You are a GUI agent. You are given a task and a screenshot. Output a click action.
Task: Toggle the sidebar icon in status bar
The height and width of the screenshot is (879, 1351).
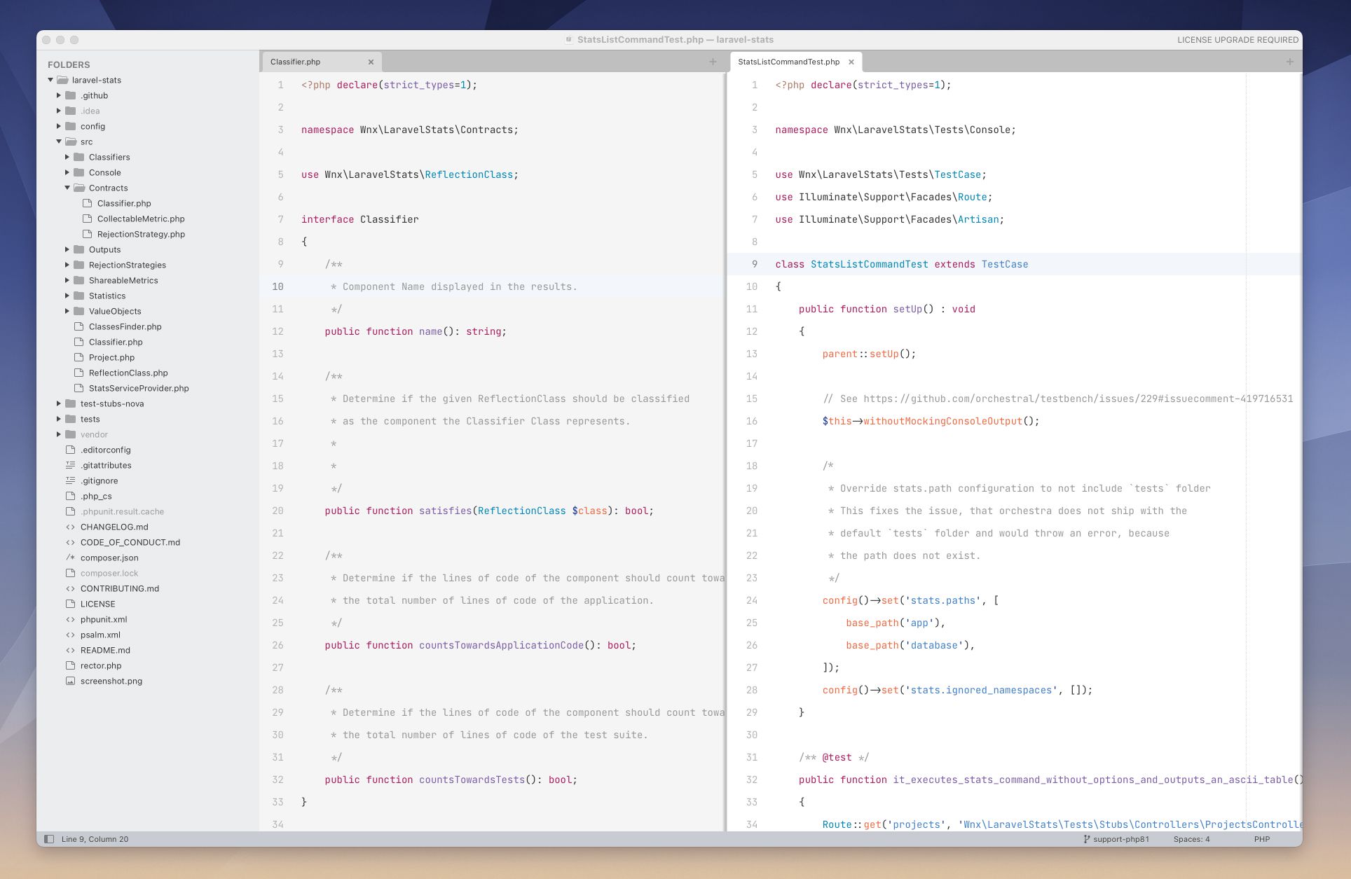click(48, 838)
